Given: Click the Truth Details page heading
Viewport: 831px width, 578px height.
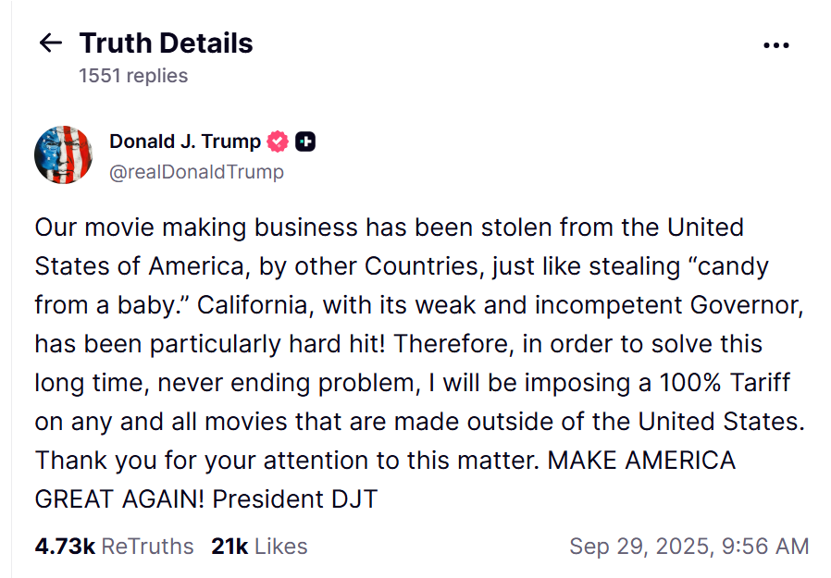Looking at the screenshot, I should pyautogui.click(x=166, y=43).
